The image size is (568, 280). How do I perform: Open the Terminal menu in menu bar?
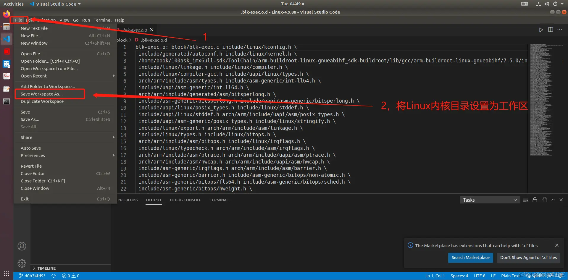(x=102, y=20)
